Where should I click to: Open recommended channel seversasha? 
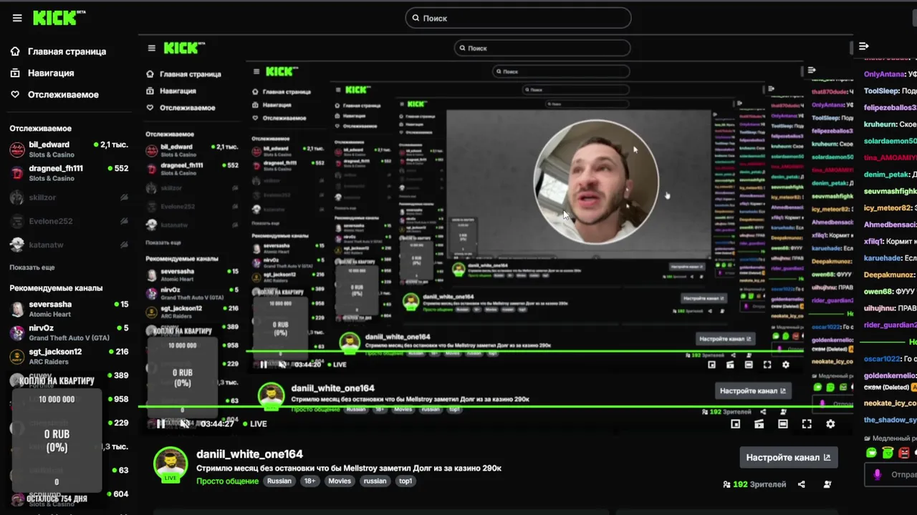[x=69, y=309]
